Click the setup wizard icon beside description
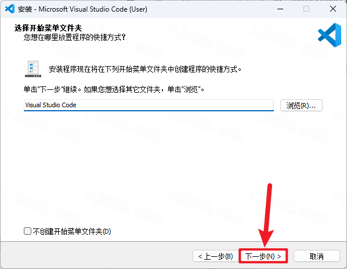 coord(33,69)
